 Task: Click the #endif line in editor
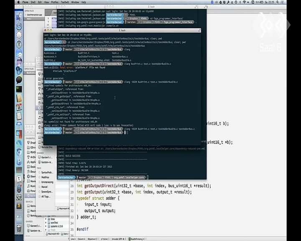tap(82, 229)
